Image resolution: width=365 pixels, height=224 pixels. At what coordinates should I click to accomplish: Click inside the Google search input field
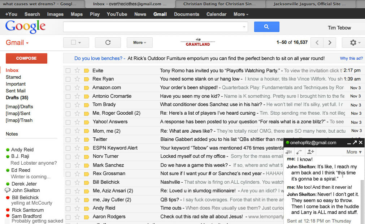(x=152, y=27)
